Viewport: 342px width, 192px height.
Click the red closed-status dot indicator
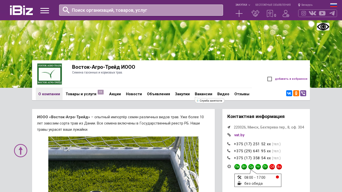click(x=277, y=177)
